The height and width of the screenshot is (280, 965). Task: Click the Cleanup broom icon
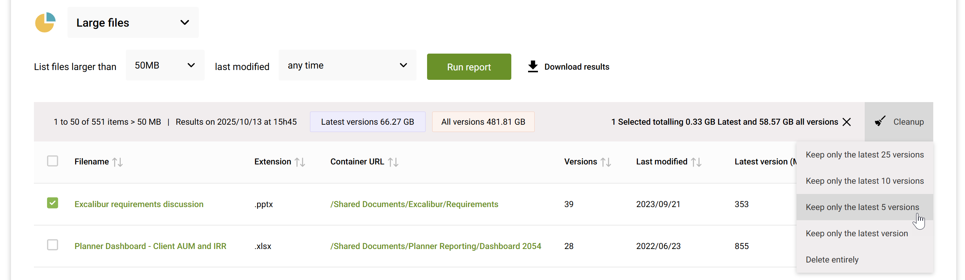pyautogui.click(x=880, y=122)
